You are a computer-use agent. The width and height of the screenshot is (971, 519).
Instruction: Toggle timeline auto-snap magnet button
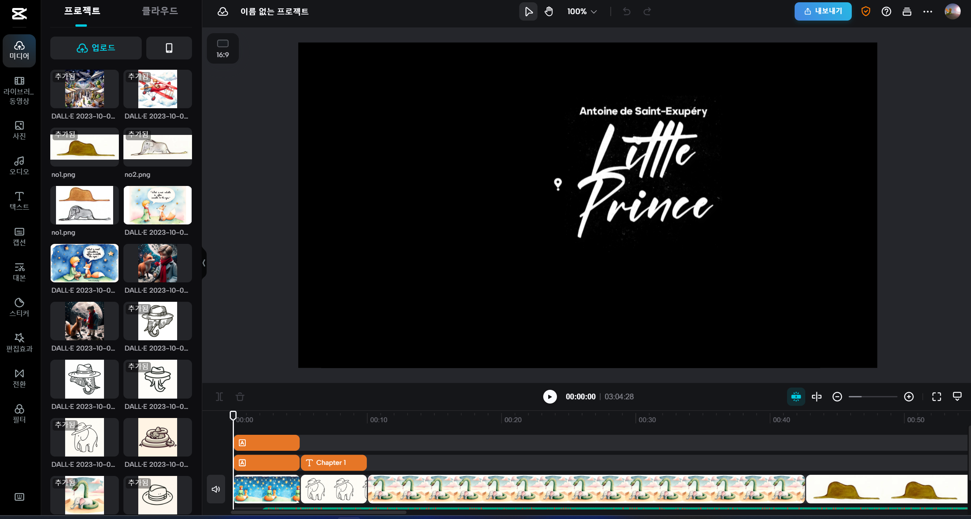(796, 397)
